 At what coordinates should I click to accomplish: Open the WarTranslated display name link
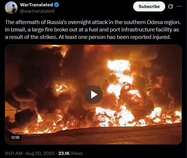36,5
